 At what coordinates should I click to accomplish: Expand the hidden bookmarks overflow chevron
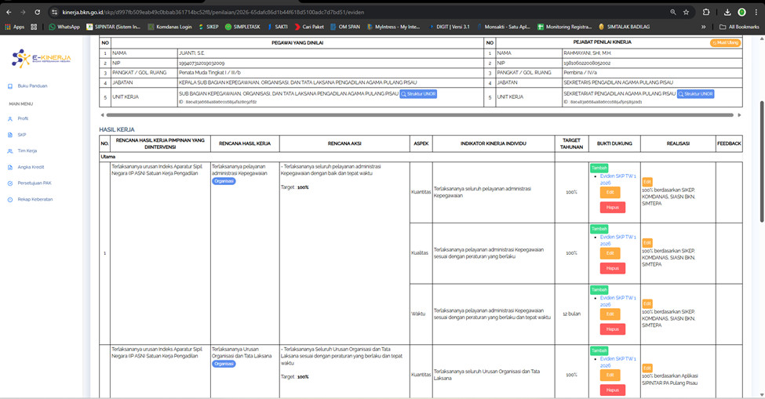click(x=703, y=27)
